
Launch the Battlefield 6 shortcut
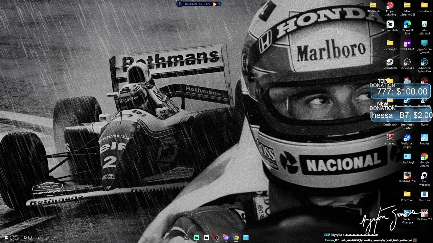point(407,177)
